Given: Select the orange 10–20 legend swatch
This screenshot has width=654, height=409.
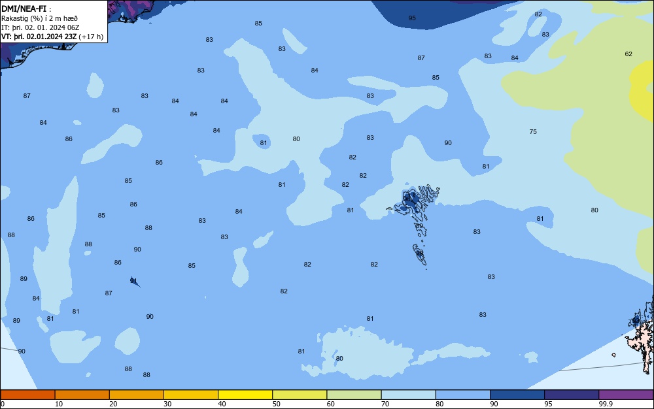Looking at the screenshot, I should click(82, 395).
